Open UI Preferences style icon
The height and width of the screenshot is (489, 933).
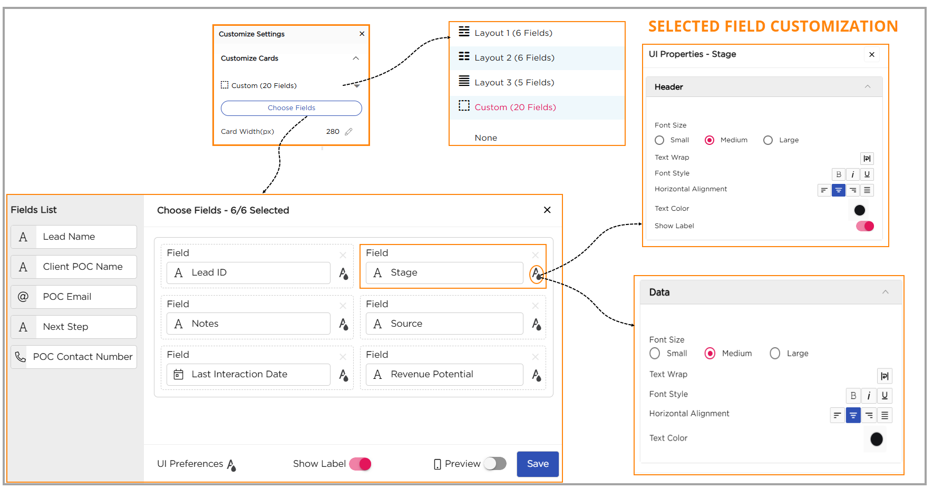231,465
